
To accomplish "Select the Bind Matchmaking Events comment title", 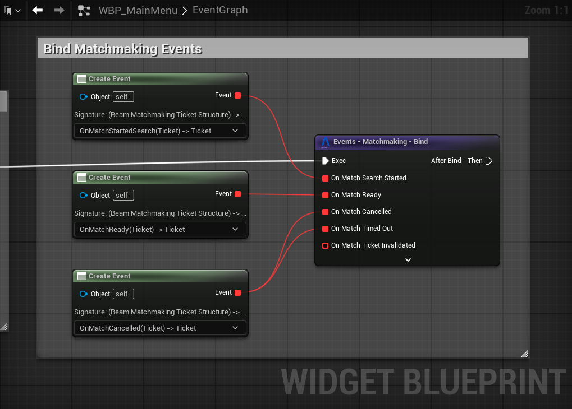I will pos(123,49).
